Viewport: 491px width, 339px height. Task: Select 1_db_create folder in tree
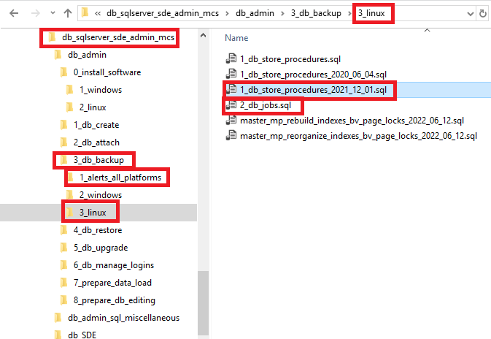(96, 125)
